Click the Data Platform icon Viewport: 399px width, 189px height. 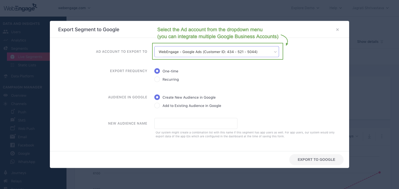click(6, 76)
